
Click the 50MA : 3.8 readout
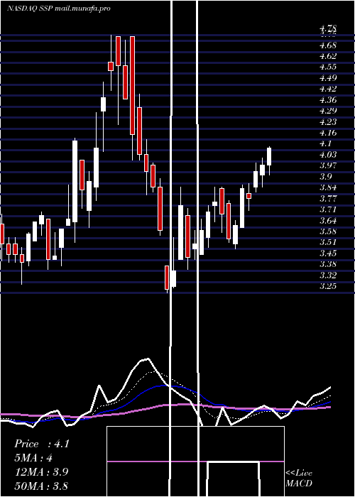pyautogui.click(x=41, y=486)
